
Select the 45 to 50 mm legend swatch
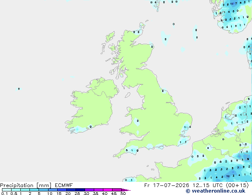coord(117,190)
